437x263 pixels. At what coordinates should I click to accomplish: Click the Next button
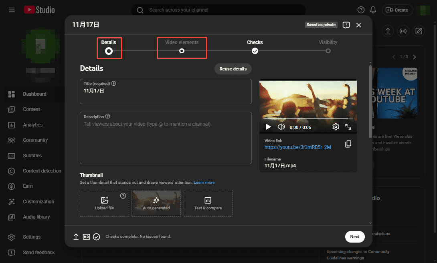pyautogui.click(x=354, y=237)
